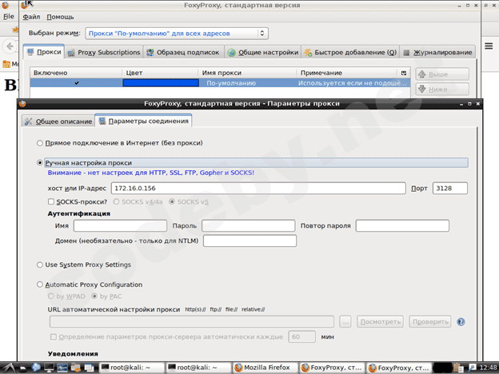The image size is (499, 374).
Task: Select the По-умолчанию proxy name cell
Action: 231,83
